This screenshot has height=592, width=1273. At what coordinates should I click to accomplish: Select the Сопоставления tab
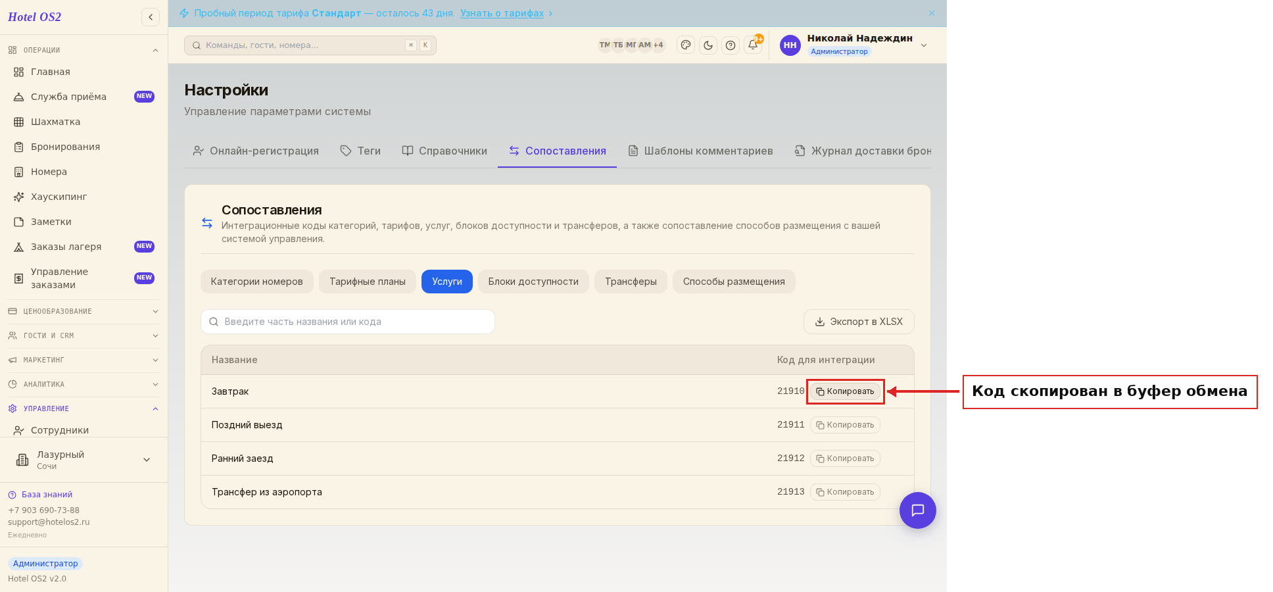[557, 151]
